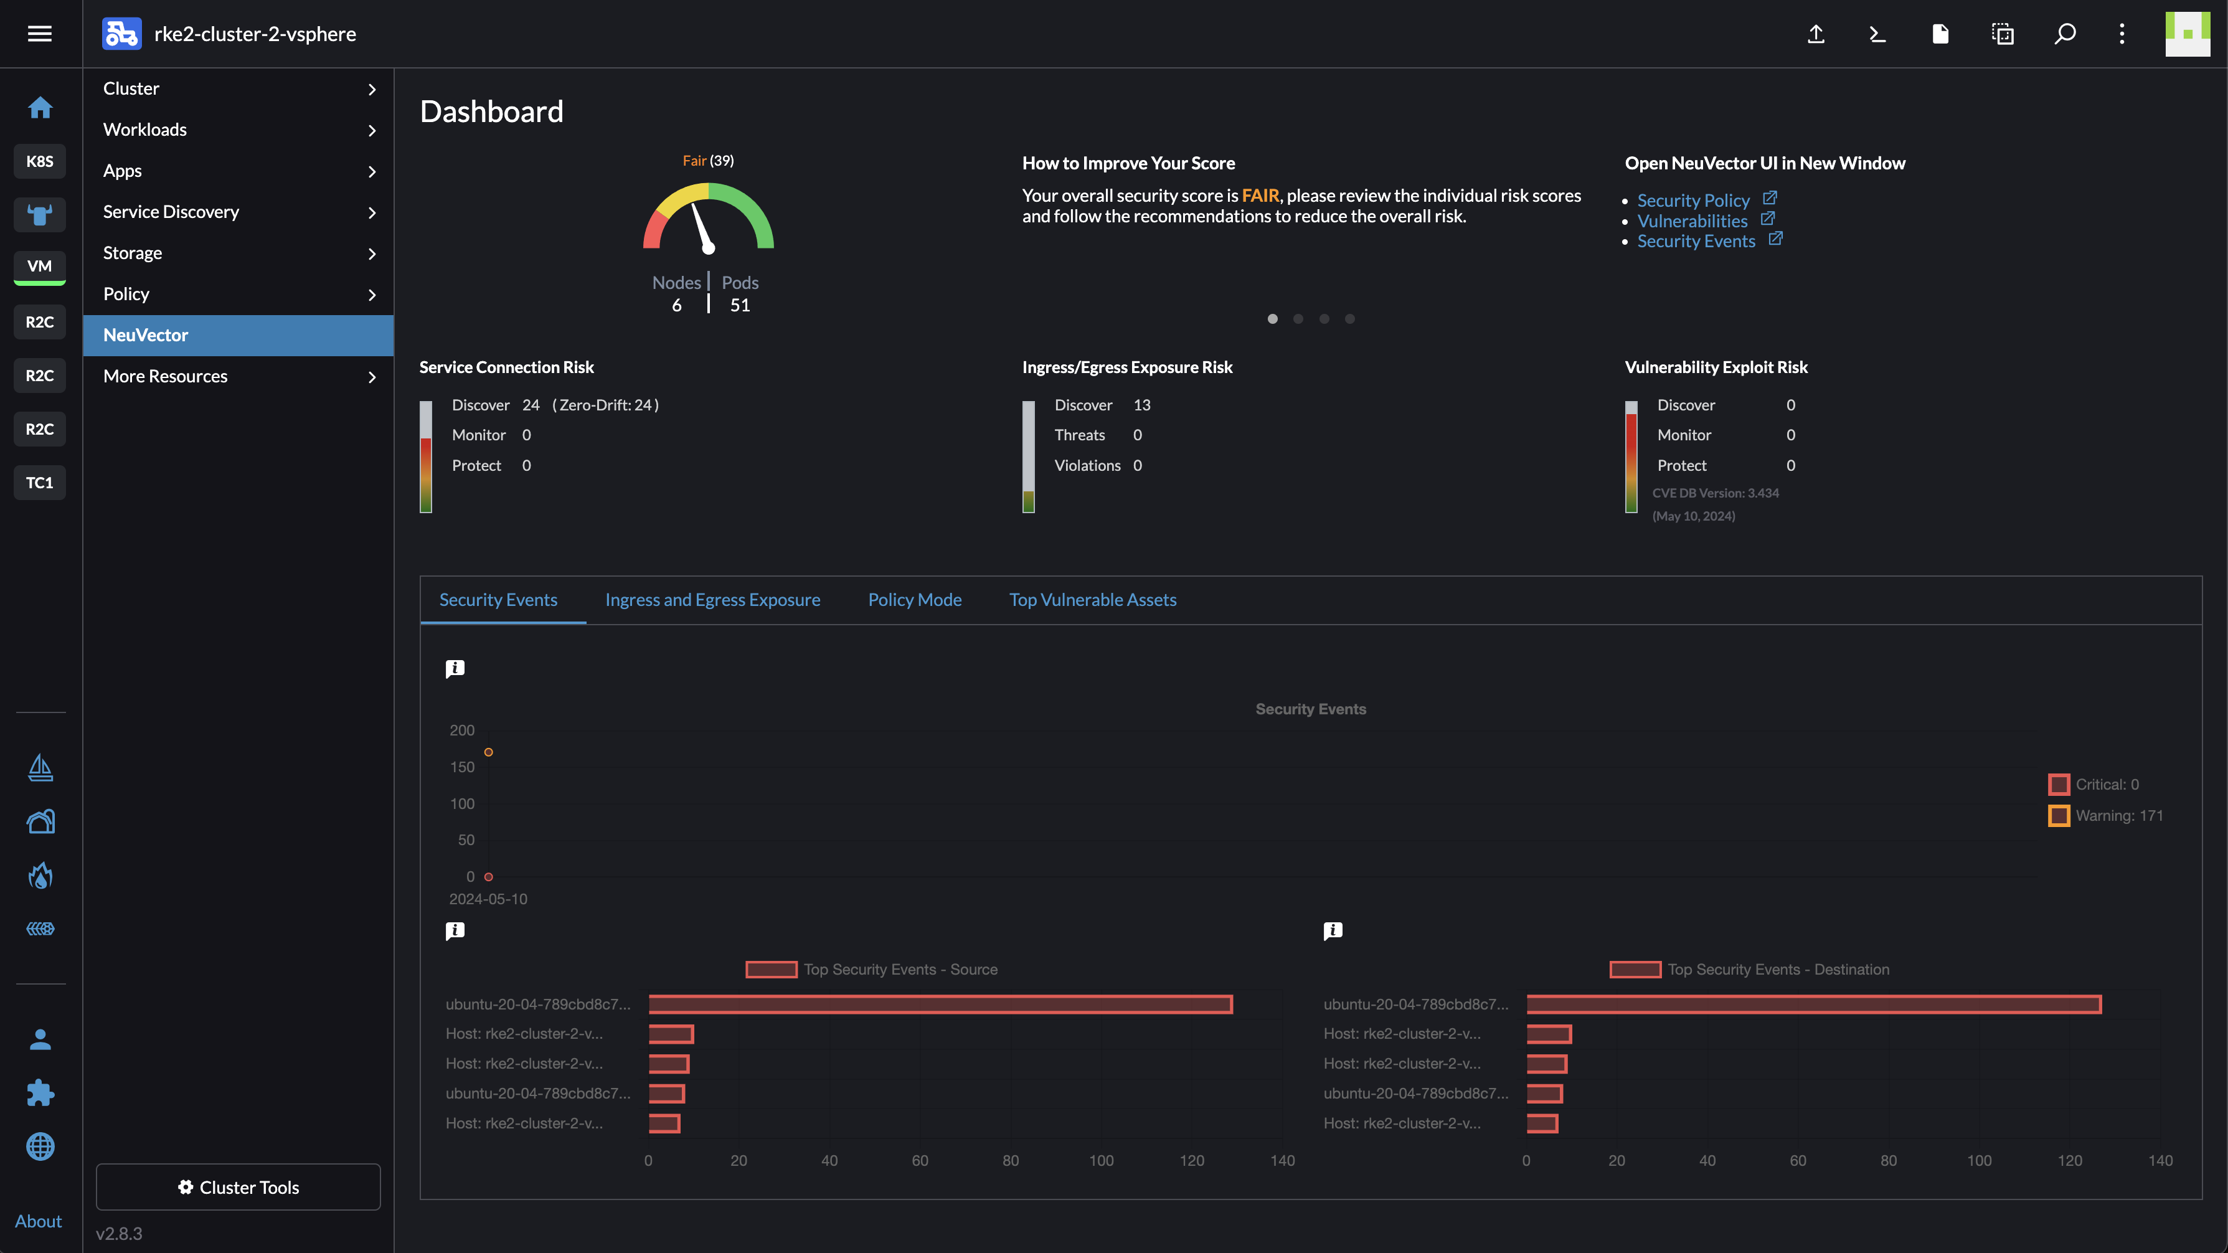The width and height of the screenshot is (2228, 1253).
Task: Expand the More Resources menu group
Action: 238,376
